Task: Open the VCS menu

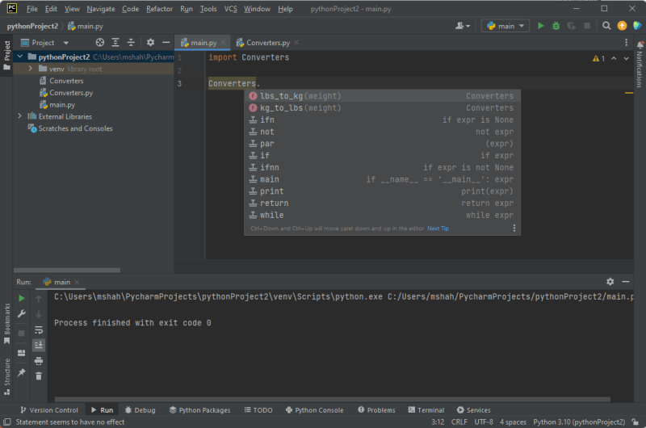Action: click(x=230, y=9)
